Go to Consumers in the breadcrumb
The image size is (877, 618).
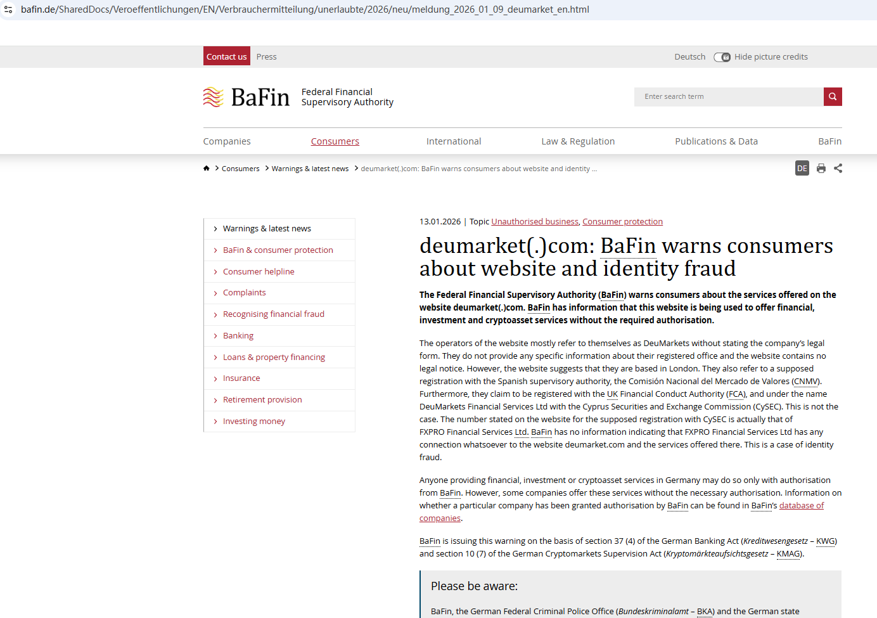tap(241, 169)
